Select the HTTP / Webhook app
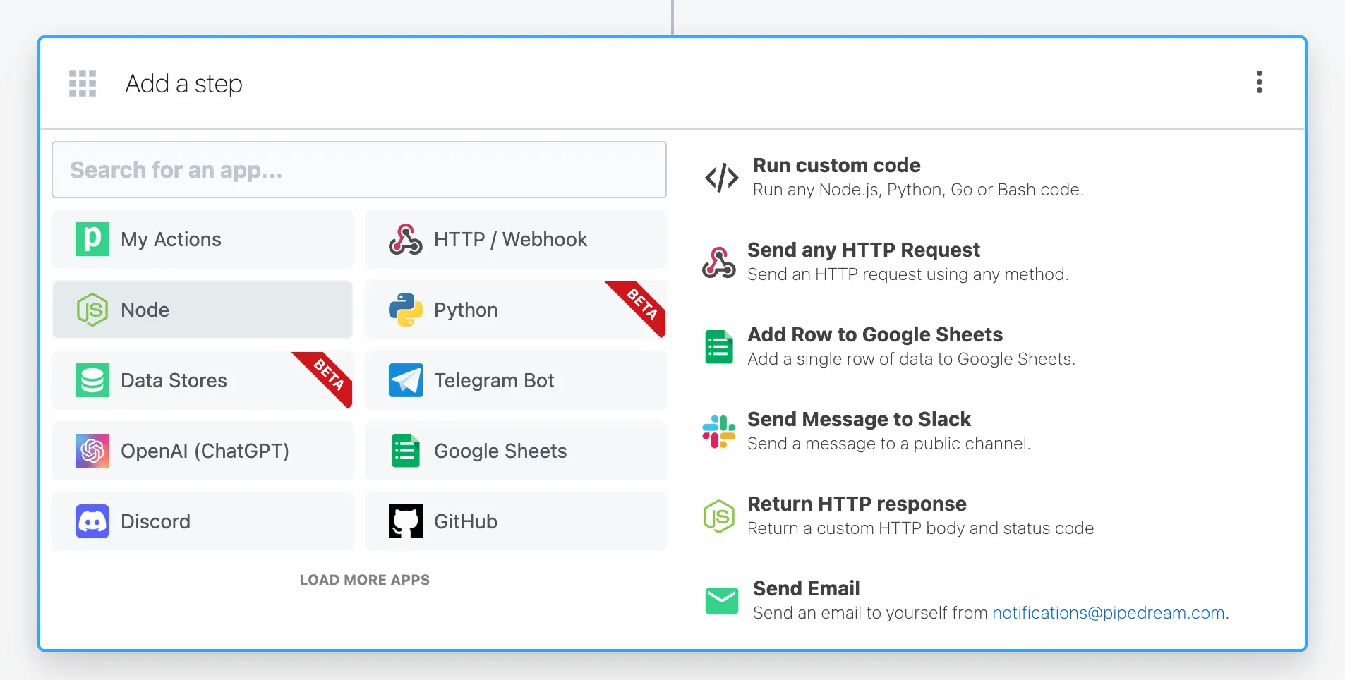Screen dimensions: 1345x680 click(x=515, y=239)
